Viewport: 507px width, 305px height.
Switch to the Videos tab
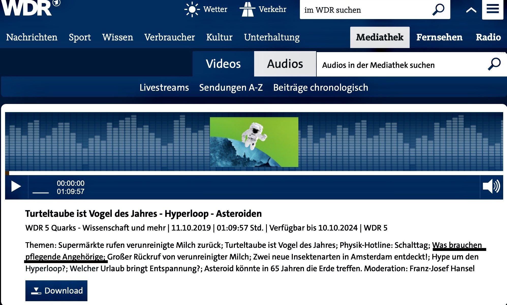coord(223,64)
